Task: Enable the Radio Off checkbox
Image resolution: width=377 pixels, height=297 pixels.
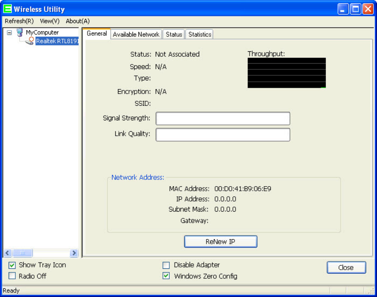Action: (12, 276)
